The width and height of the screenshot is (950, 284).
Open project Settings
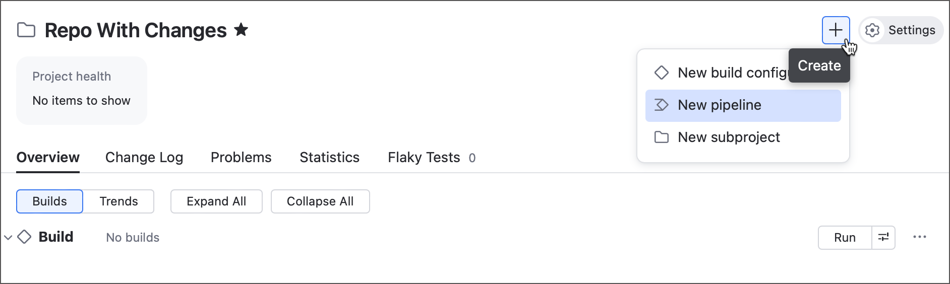tap(901, 30)
